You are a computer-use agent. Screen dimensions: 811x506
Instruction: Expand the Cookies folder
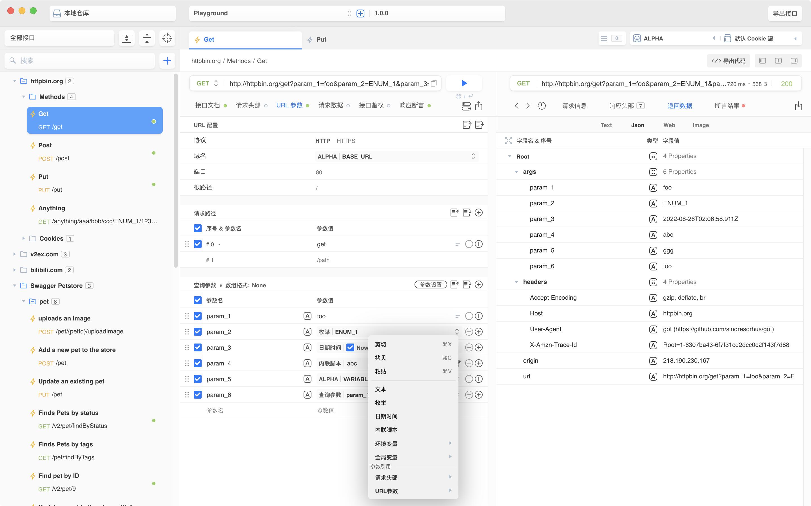point(23,238)
